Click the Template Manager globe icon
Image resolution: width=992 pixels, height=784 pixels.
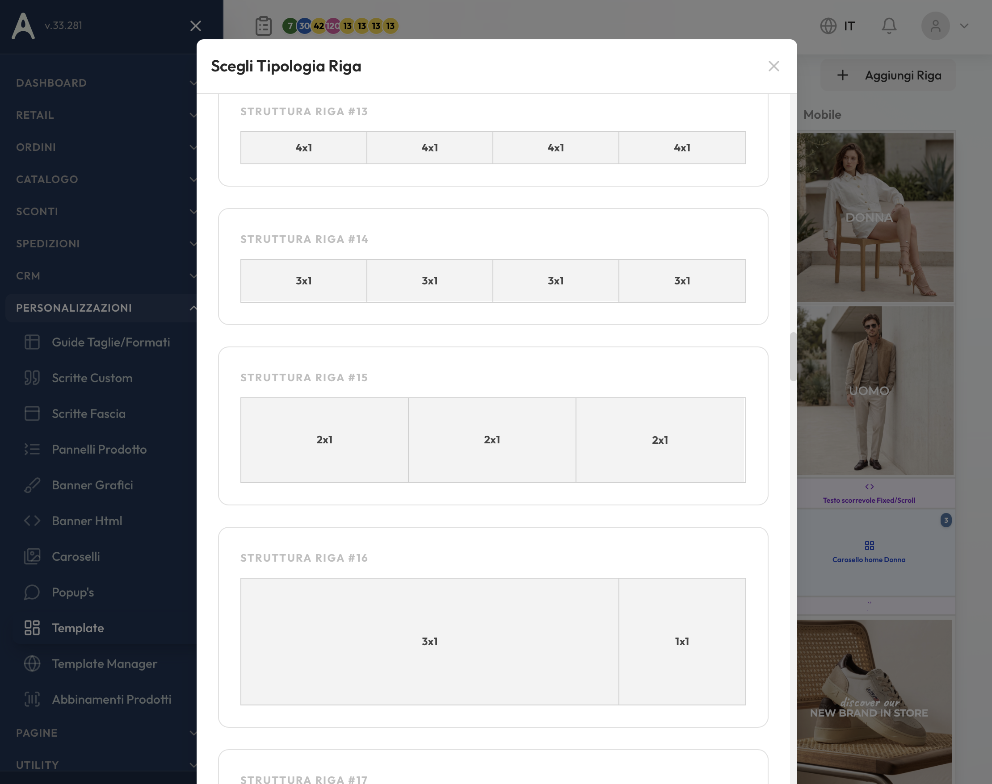pyautogui.click(x=32, y=664)
